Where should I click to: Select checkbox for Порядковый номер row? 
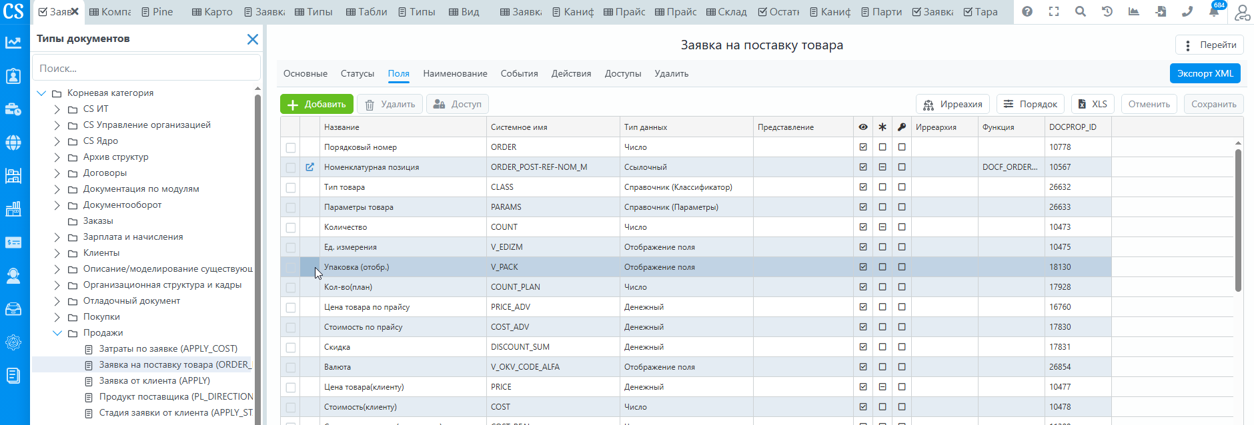pyautogui.click(x=291, y=147)
